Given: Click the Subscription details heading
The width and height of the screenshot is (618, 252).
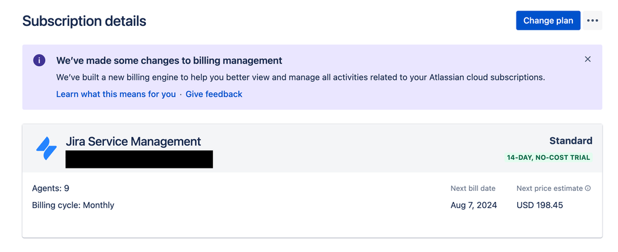Looking at the screenshot, I should pos(84,21).
